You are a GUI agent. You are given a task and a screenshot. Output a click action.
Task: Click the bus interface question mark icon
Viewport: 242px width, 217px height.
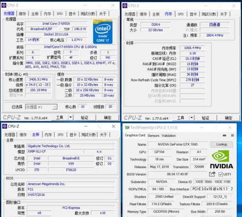tap(232, 189)
